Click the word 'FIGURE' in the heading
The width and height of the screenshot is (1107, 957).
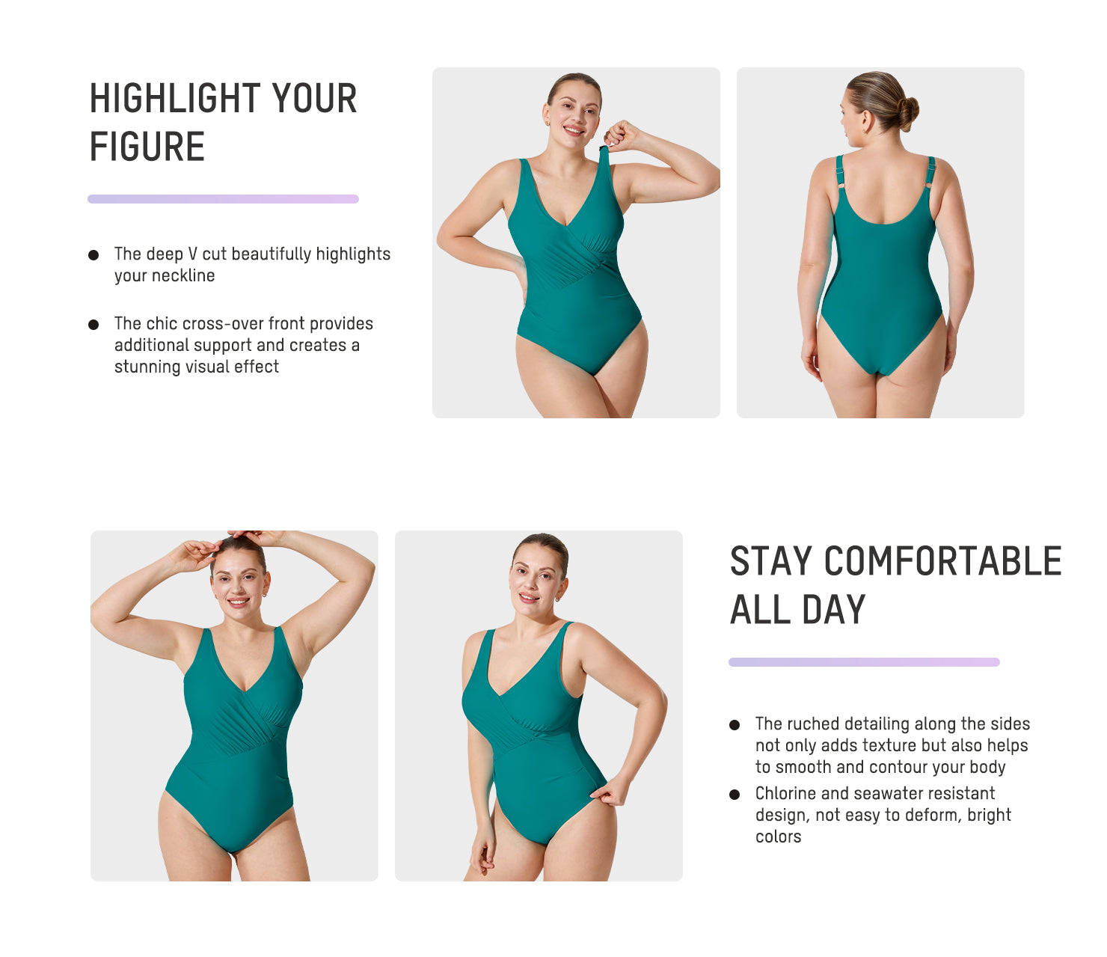tap(147, 147)
